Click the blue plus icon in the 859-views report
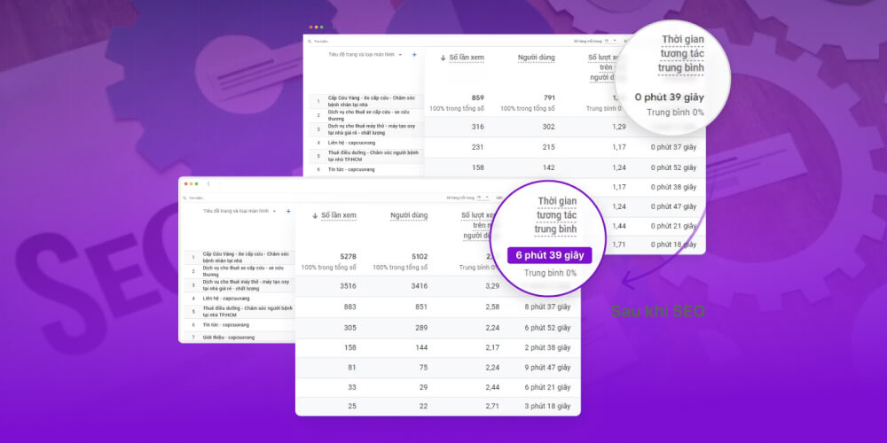Image resolution: width=887 pixels, height=443 pixels. [413, 54]
